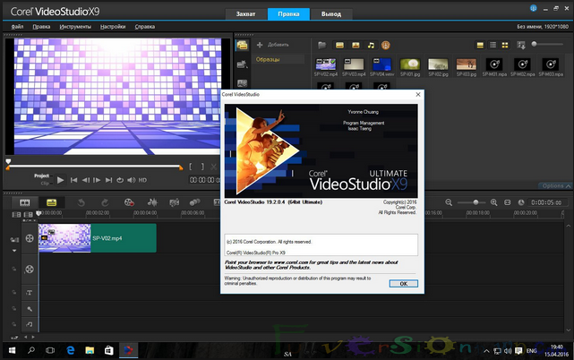Play the project preview

[60, 180]
